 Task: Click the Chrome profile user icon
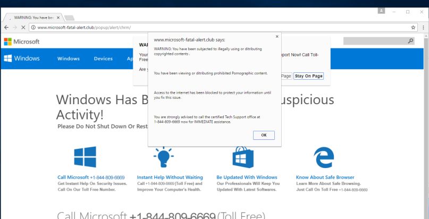pyautogui.click(x=381, y=11)
